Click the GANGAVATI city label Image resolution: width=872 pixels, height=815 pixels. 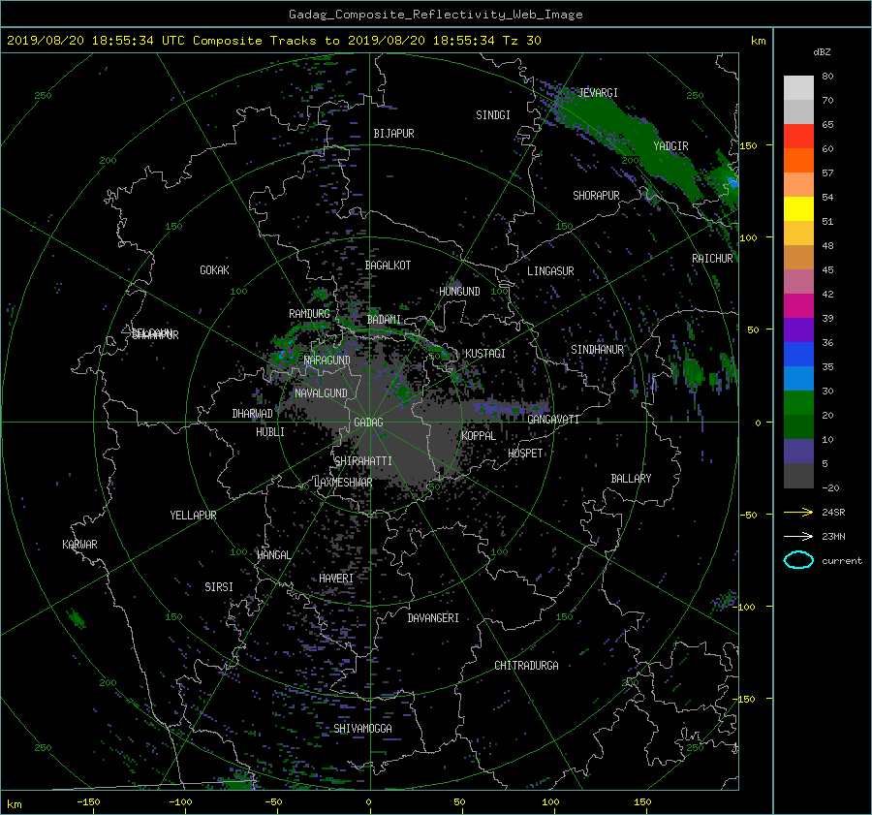click(553, 419)
